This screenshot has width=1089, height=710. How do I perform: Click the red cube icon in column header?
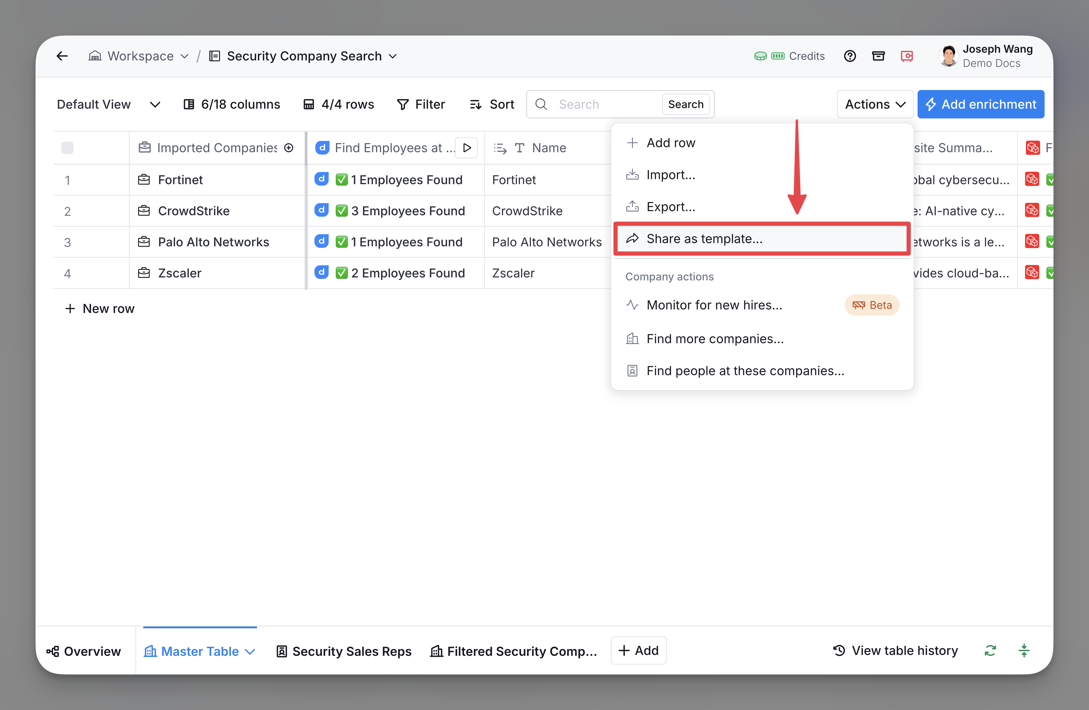(1033, 148)
